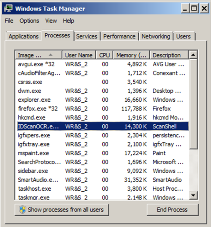Switch to the Services tab
The image size is (211, 227).
87,36
